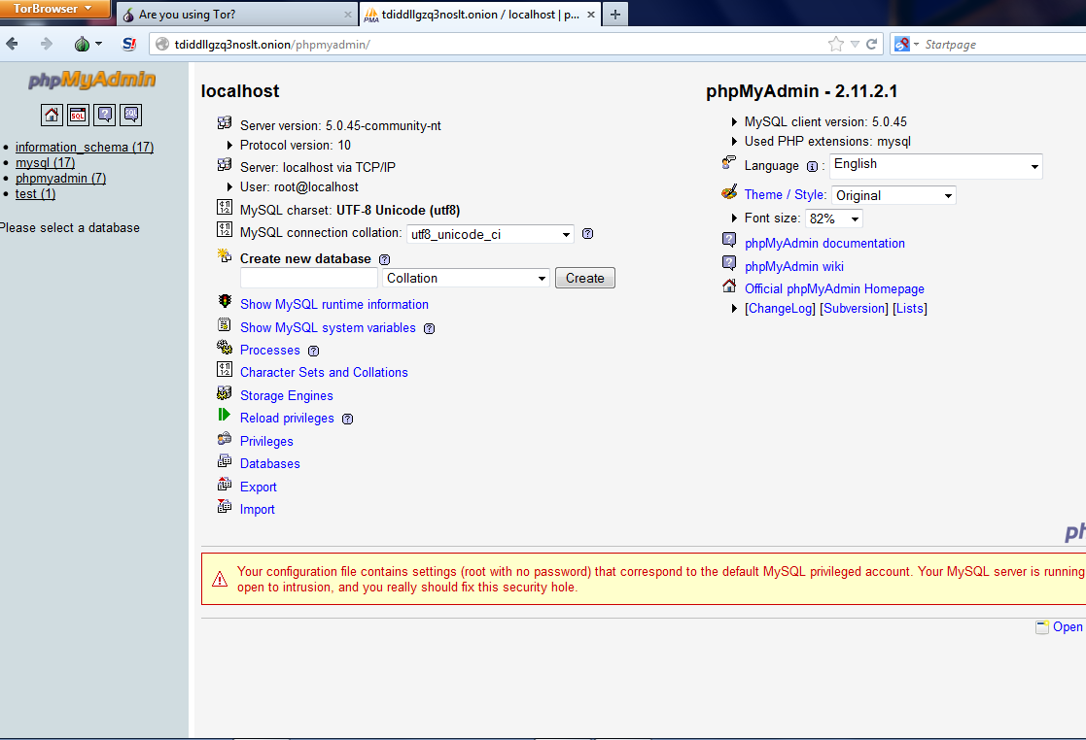Open help icon beside Reload privileges

click(x=348, y=420)
